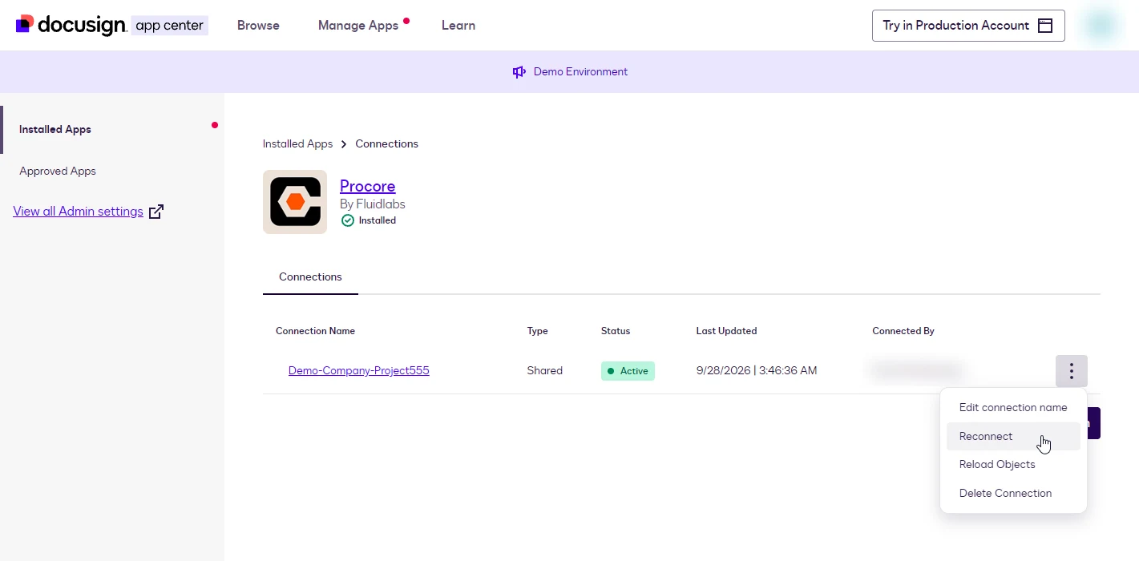The width and height of the screenshot is (1139, 561).
Task: Choose Reload Objects from the menu
Action: pos(1013,465)
